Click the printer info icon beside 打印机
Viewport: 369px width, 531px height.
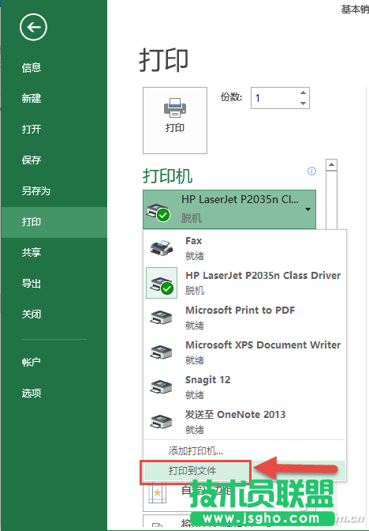point(311,171)
